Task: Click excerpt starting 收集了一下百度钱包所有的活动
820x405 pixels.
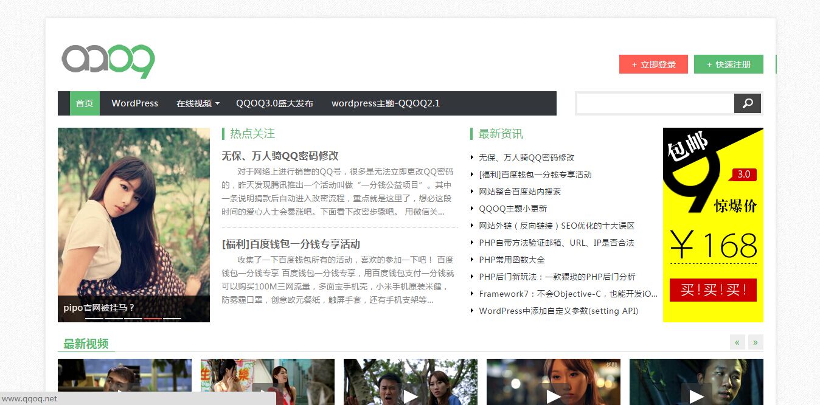Action: [x=338, y=280]
